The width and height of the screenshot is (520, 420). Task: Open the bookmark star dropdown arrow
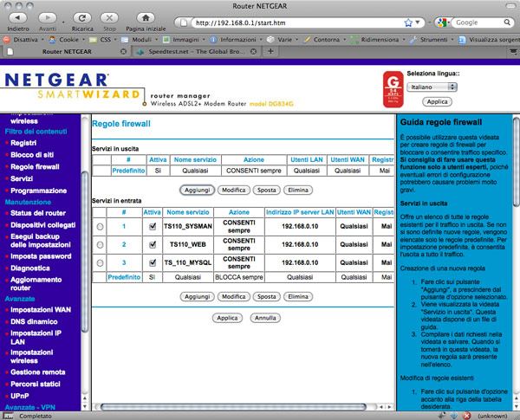click(x=418, y=23)
